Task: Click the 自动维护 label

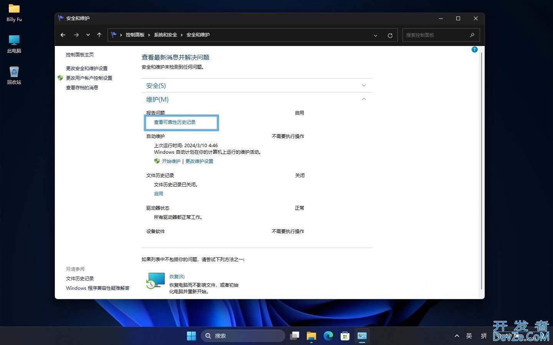Action: click(x=156, y=136)
